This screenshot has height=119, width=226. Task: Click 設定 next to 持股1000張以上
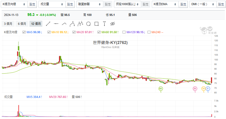[145, 4]
